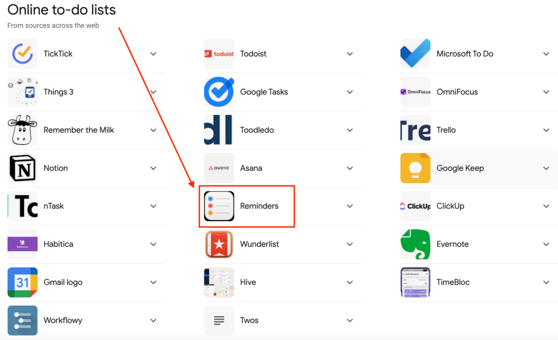The width and height of the screenshot is (558, 340).
Task: Expand the Microsoft To Do chevron
Action: 546,54
